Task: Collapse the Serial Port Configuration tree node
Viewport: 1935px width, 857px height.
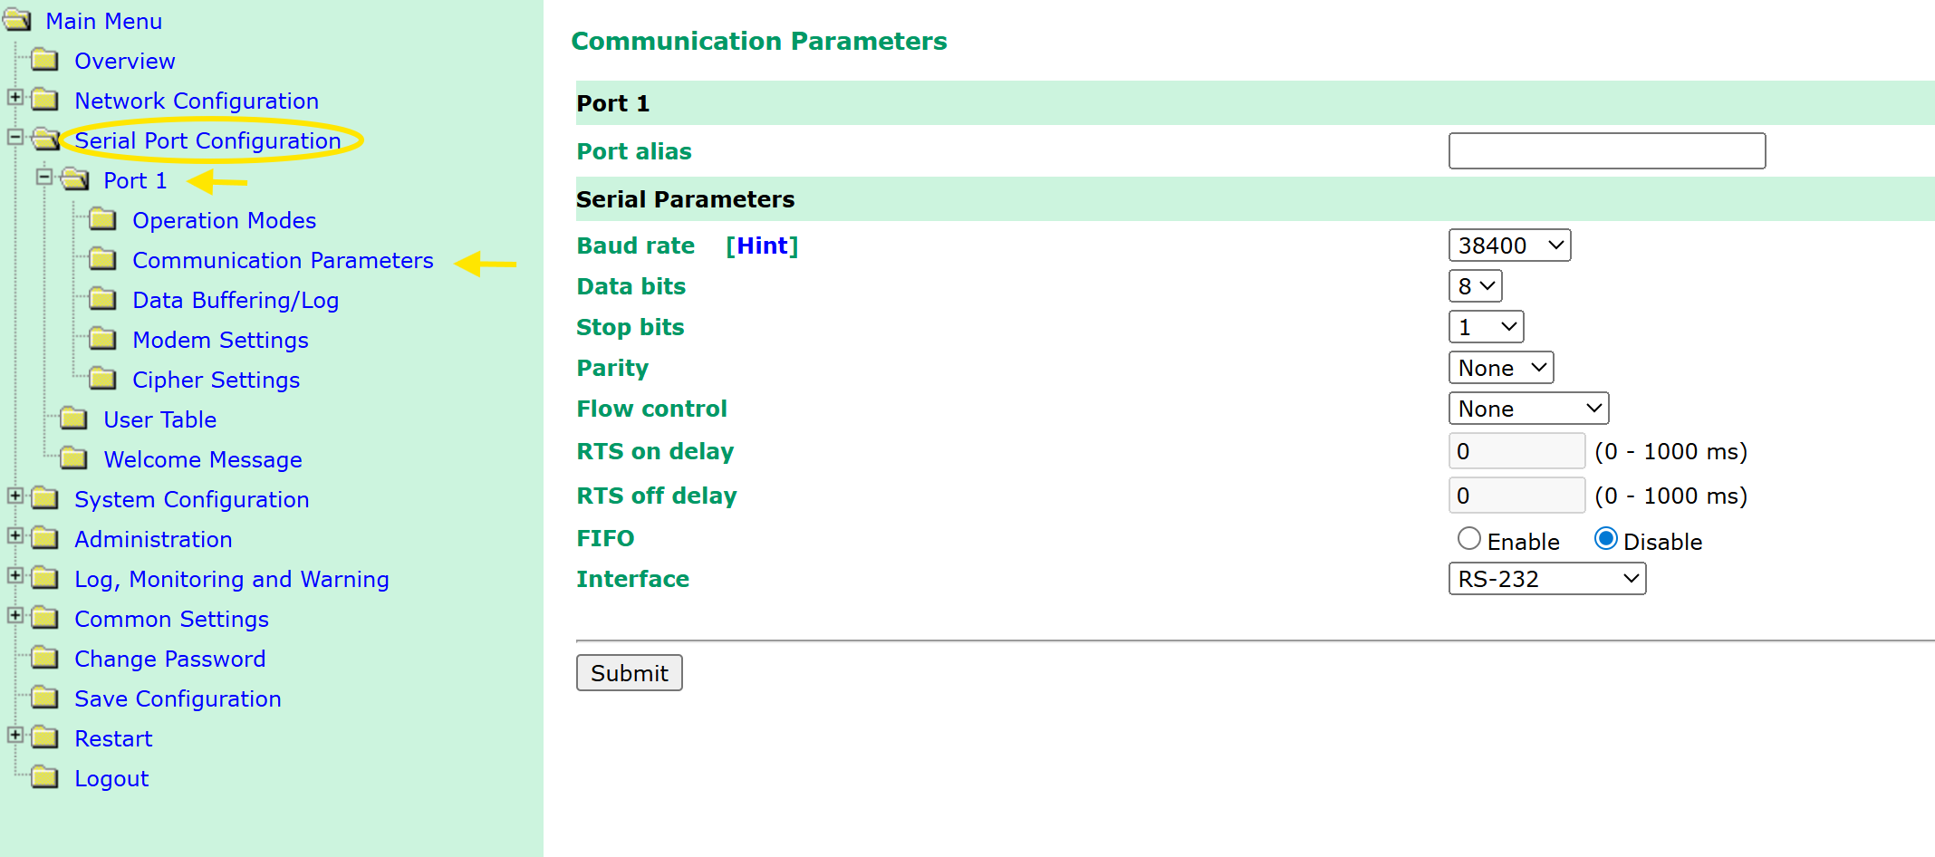Action: tap(15, 138)
